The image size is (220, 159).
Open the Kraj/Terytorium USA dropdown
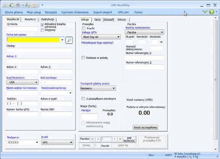click(x=22, y=82)
